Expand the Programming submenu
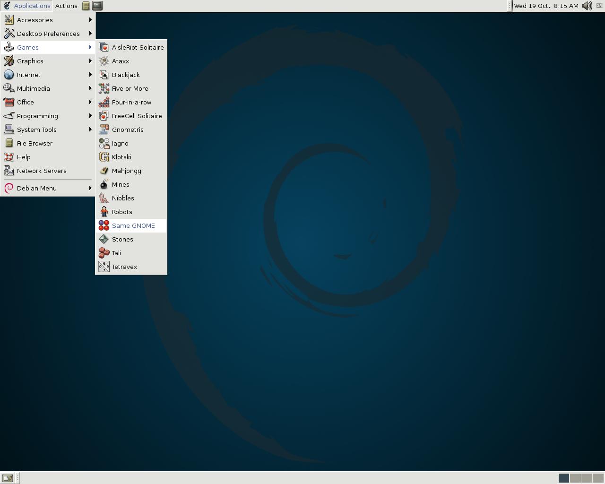 pyautogui.click(x=48, y=116)
